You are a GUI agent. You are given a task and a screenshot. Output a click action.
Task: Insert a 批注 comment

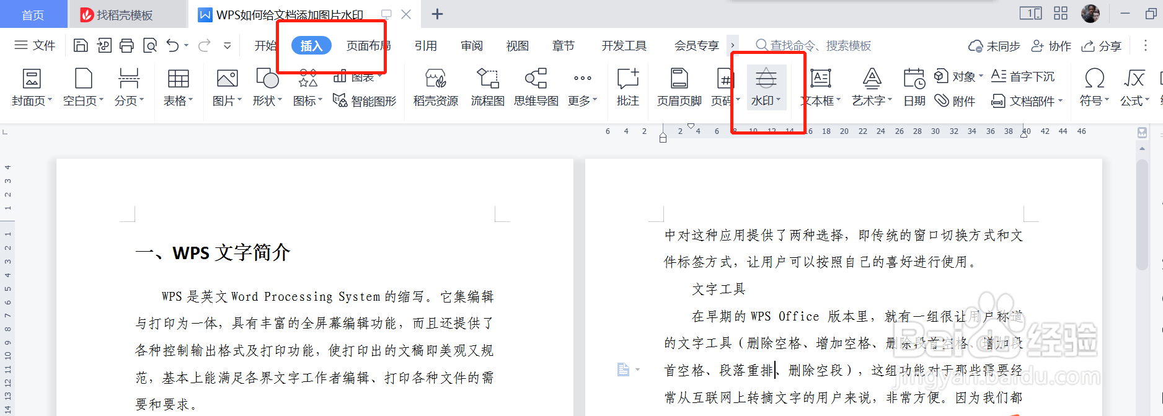(627, 87)
